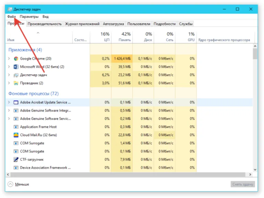Click the horizontal scrollbar thumb
264x198 pixels.
point(128,175)
